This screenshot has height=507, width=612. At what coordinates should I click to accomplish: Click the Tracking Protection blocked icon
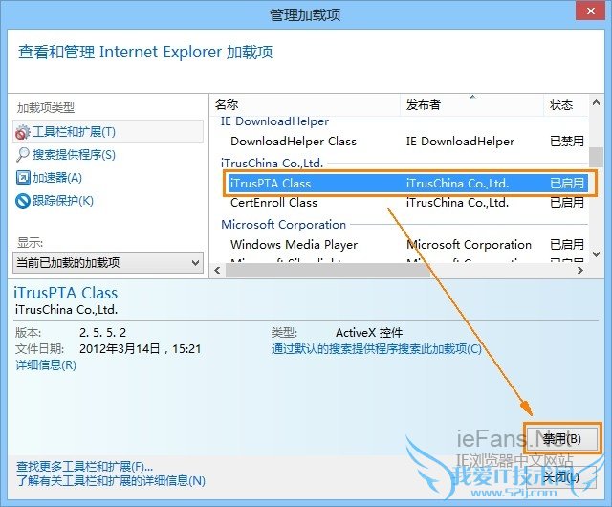pyautogui.click(x=23, y=201)
